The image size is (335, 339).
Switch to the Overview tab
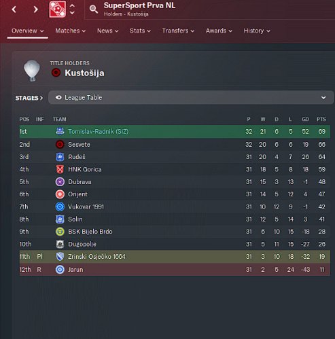click(x=27, y=31)
